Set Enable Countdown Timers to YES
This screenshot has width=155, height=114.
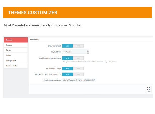67,58
